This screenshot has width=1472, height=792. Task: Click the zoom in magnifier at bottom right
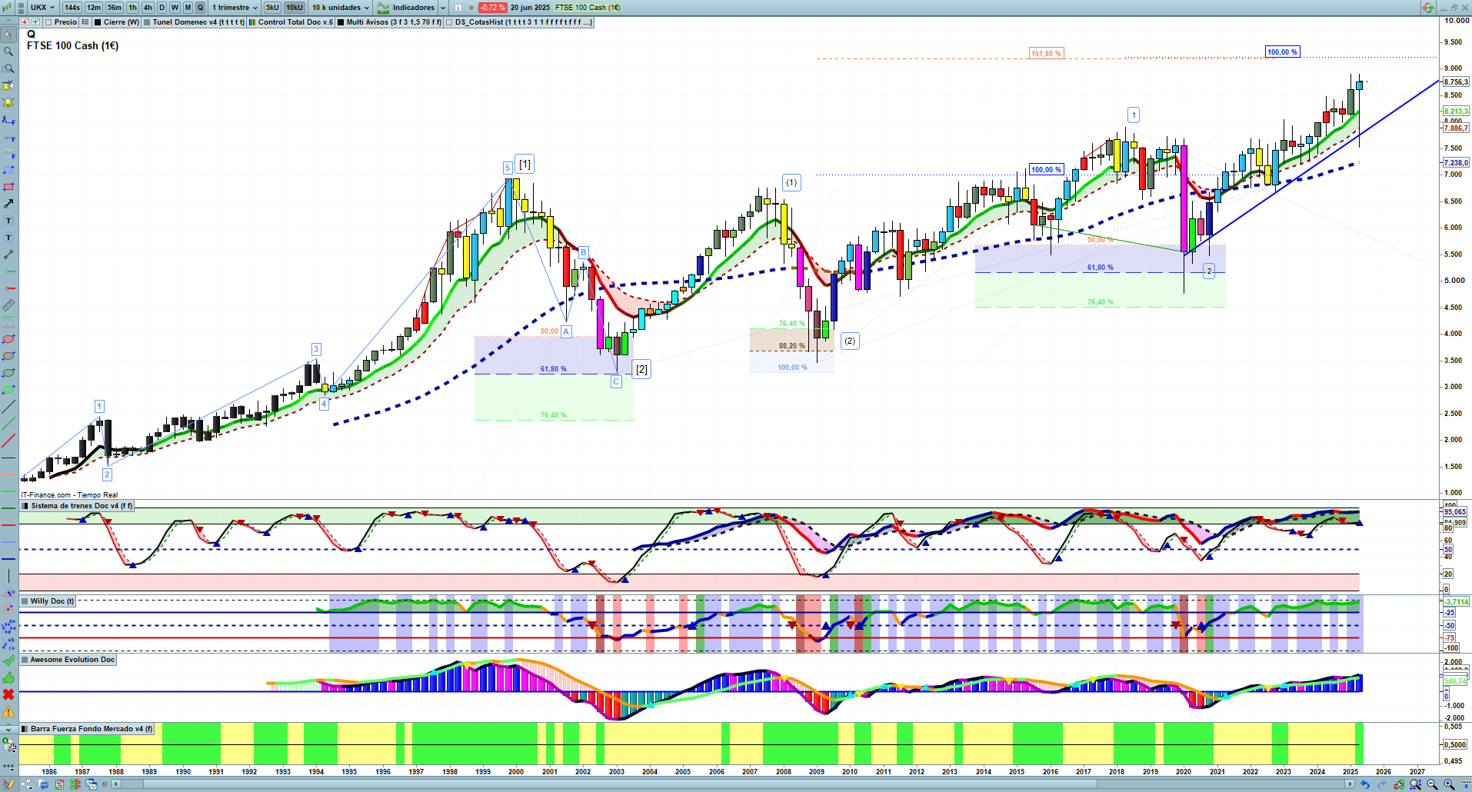(x=1449, y=784)
